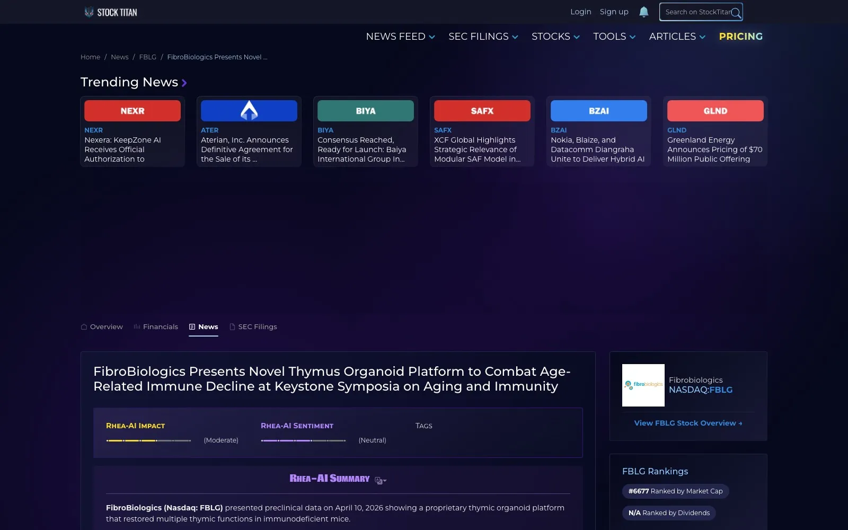Open the Greenland Energy offering headline
The image size is (848, 530).
pyautogui.click(x=715, y=149)
